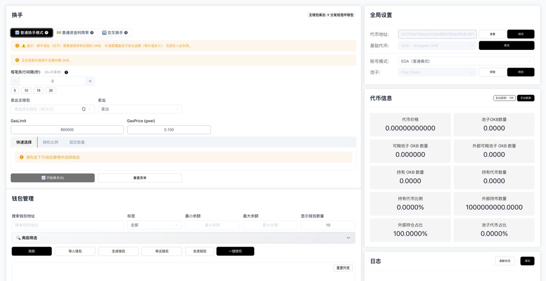Open the 卖出 direction dropdown
Screen dimensions: 546x281
tap(140, 109)
